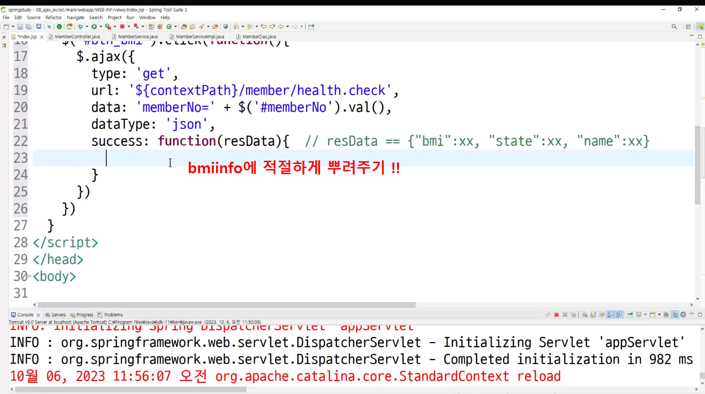Viewport: 705px width, 394px height.
Task: Close the index.jsp editor tab
Action: tap(42, 37)
